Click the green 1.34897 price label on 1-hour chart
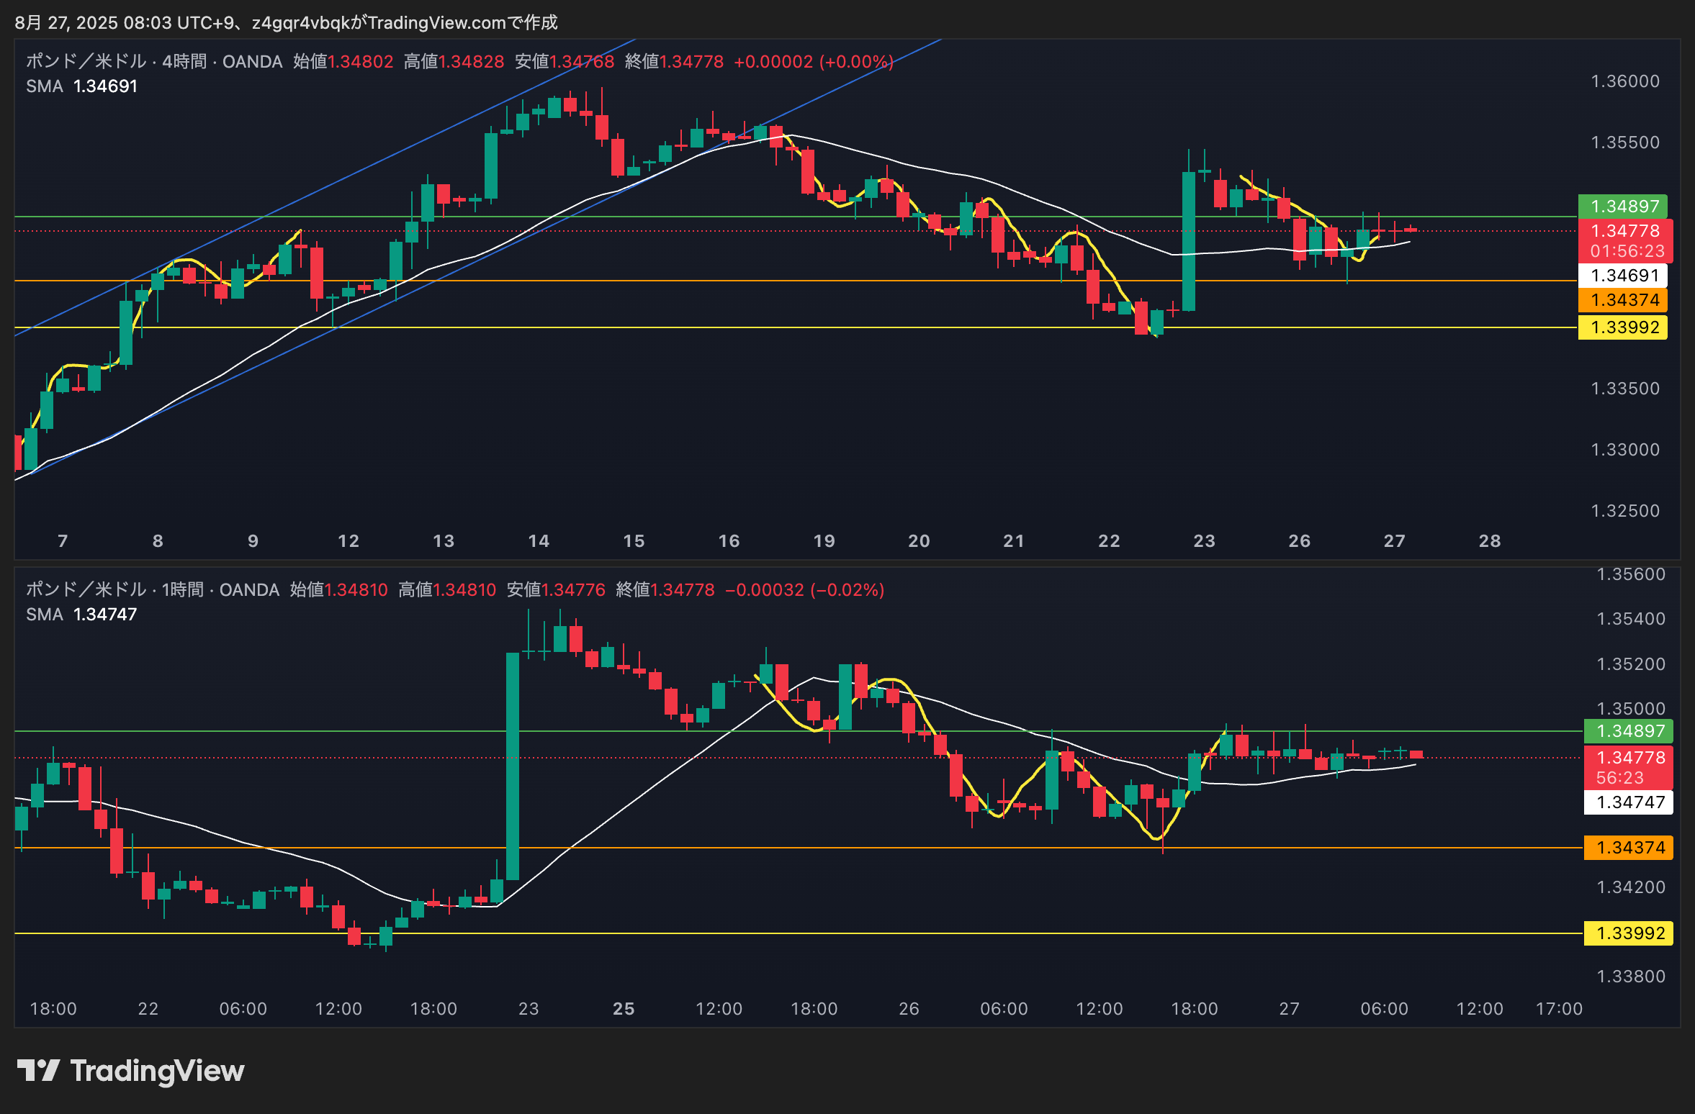The image size is (1695, 1114). 1630,731
